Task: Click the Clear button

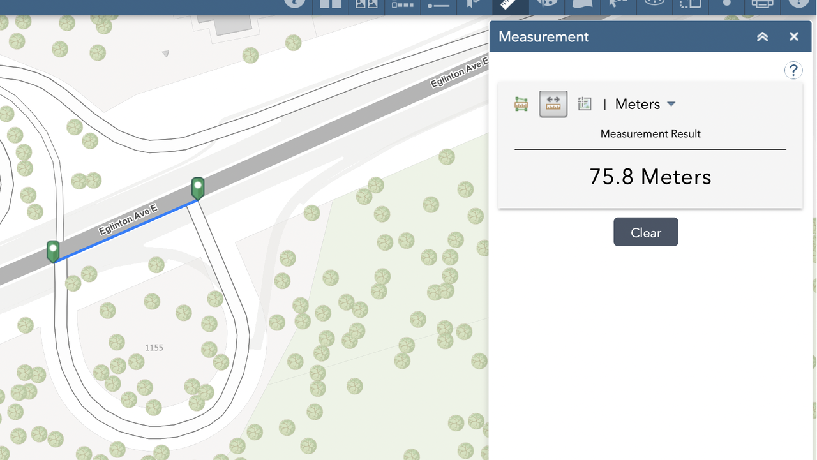Action: click(x=645, y=232)
